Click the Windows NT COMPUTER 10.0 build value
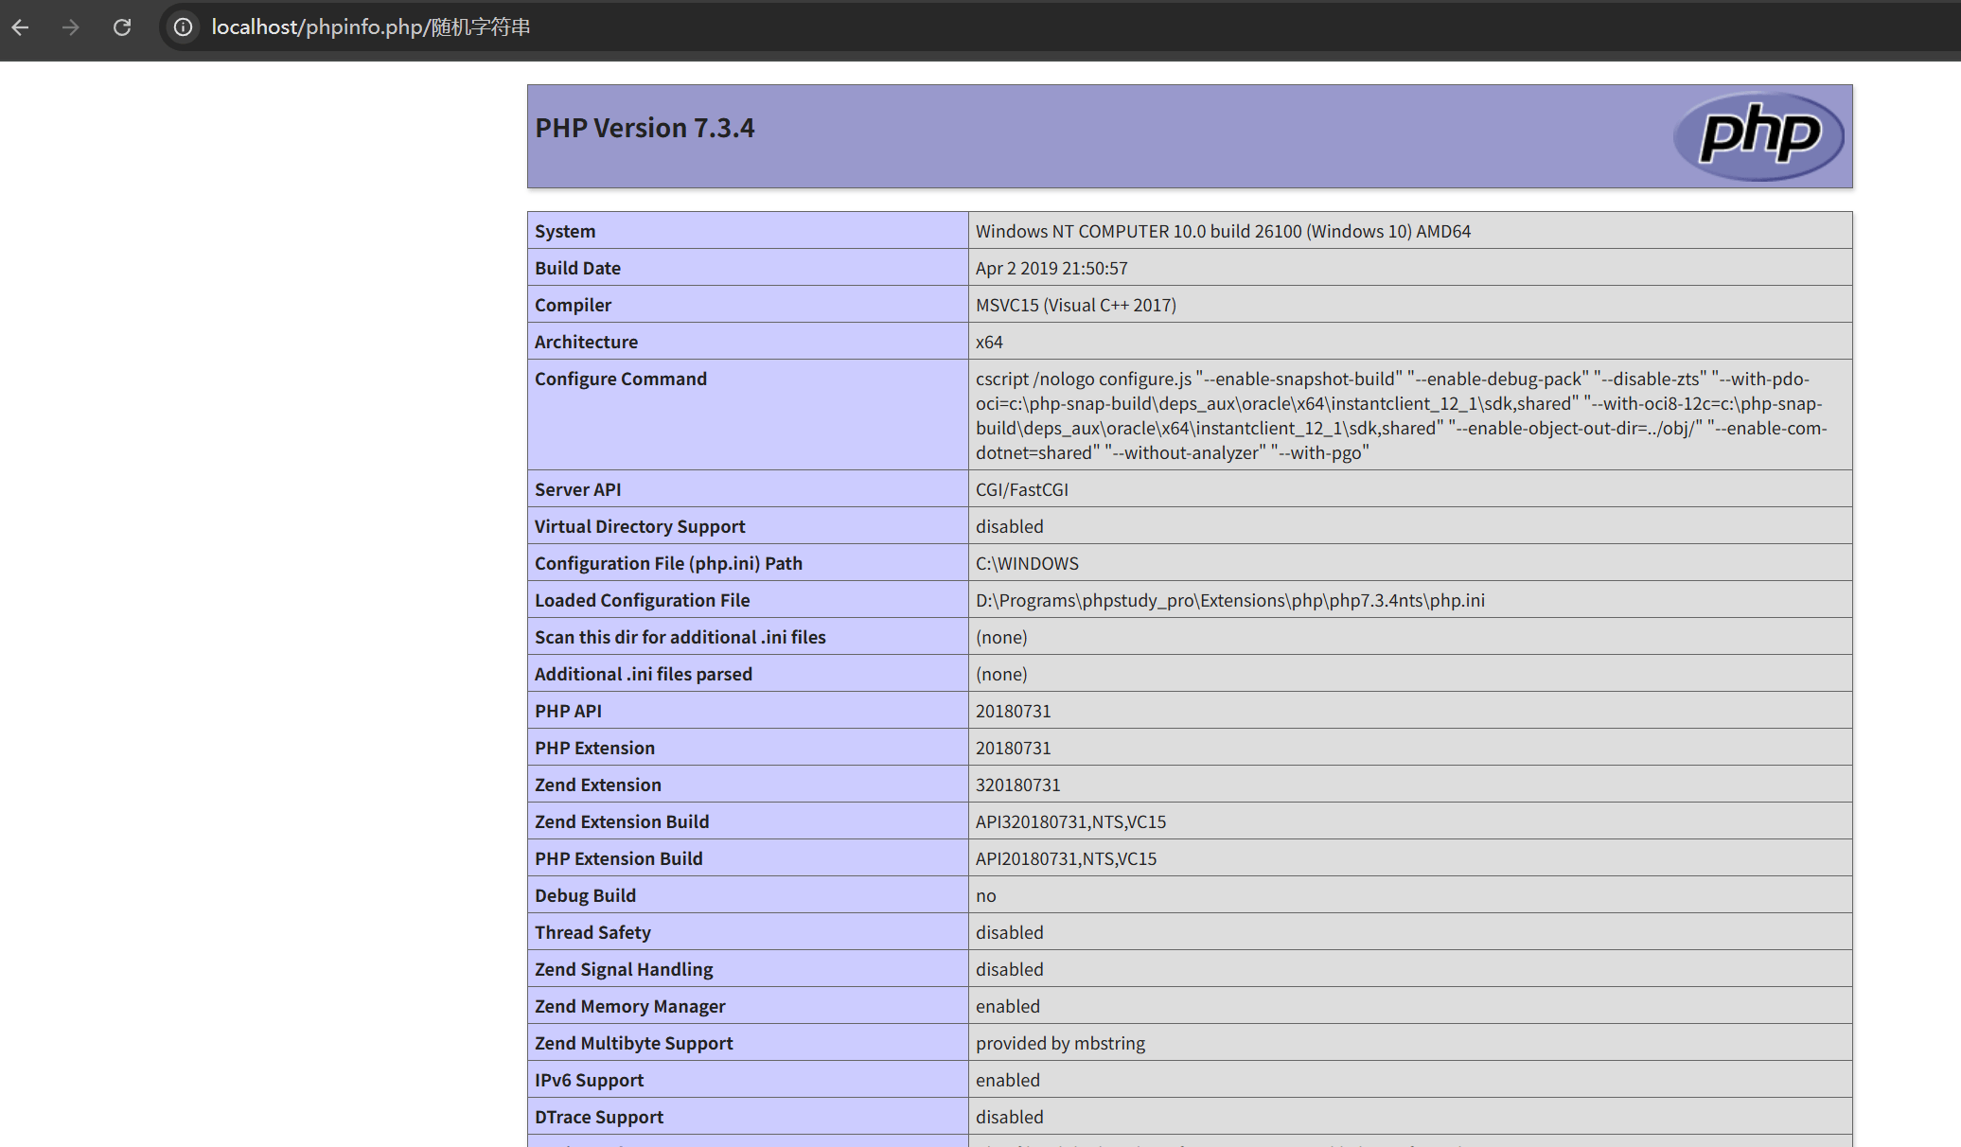Image resolution: width=1961 pixels, height=1147 pixels. click(x=1223, y=231)
